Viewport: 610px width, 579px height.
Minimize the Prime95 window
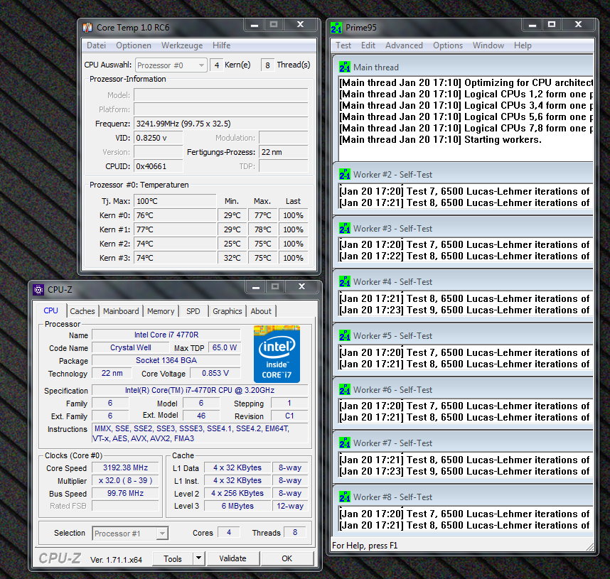coord(533,25)
